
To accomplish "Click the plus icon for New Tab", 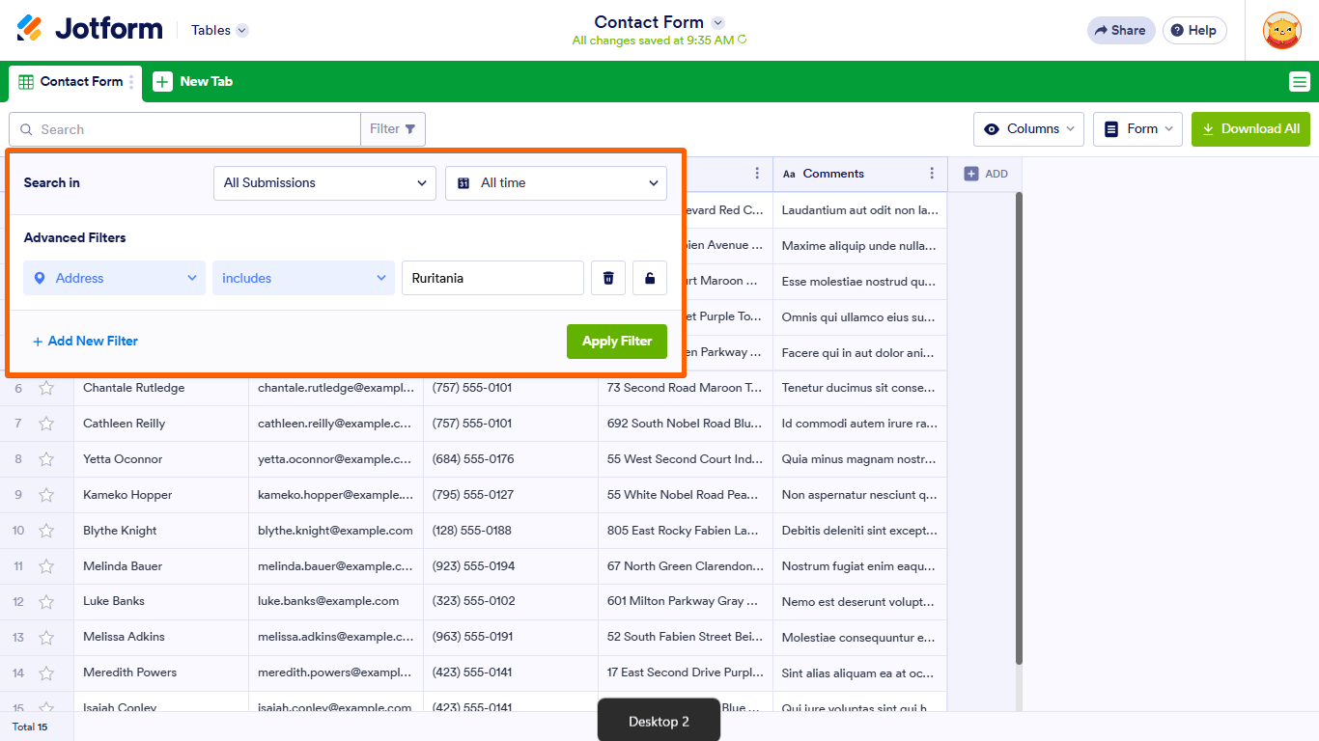I will coord(163,82).
